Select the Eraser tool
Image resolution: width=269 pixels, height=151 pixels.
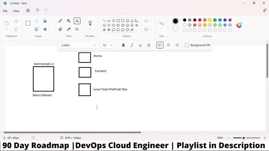(60, 29)
